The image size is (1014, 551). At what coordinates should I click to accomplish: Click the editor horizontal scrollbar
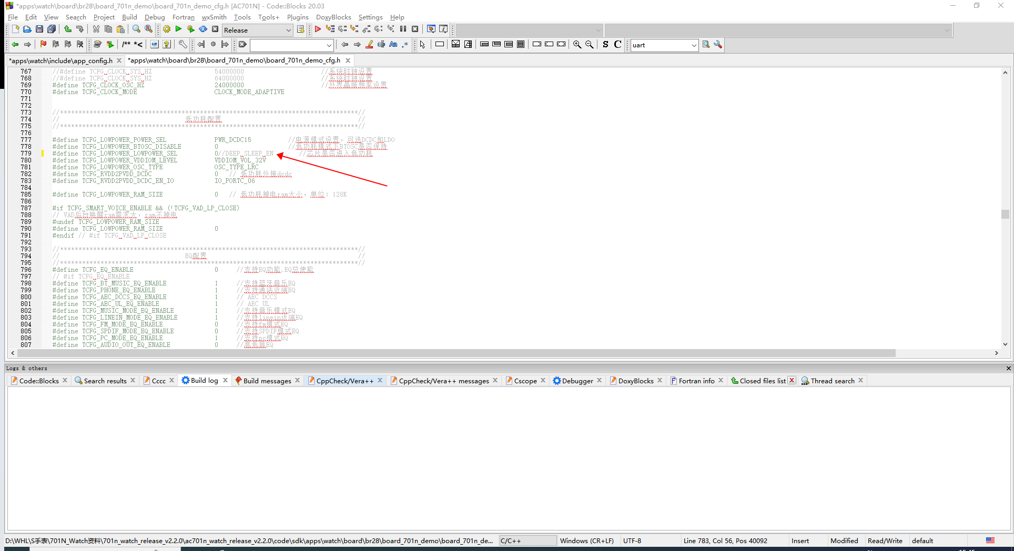coord(457,353)
